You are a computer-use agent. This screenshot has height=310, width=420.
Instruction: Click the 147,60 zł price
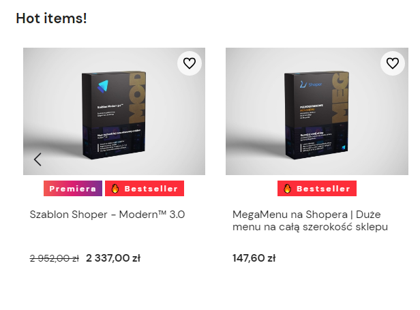click(x=254, y=258)
